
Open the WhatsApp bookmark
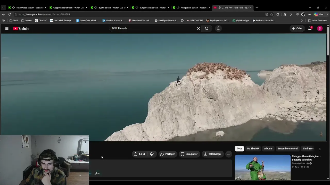click(241, 21)
